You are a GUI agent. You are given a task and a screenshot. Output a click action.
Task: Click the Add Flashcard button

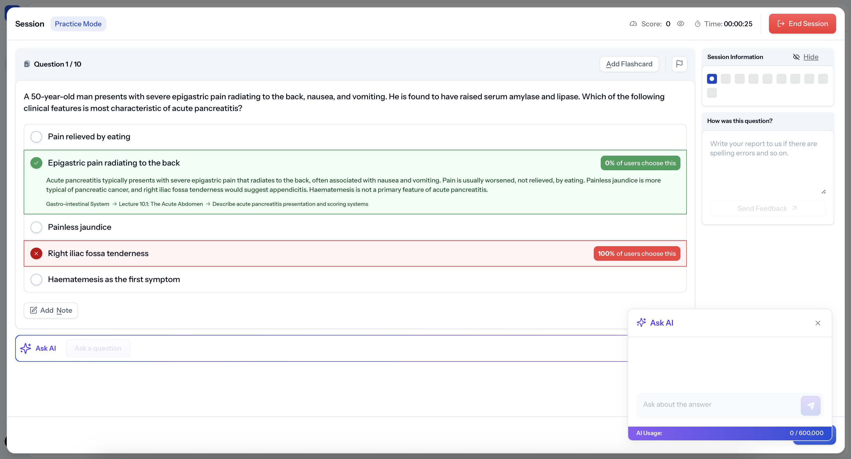click(629, 64)
